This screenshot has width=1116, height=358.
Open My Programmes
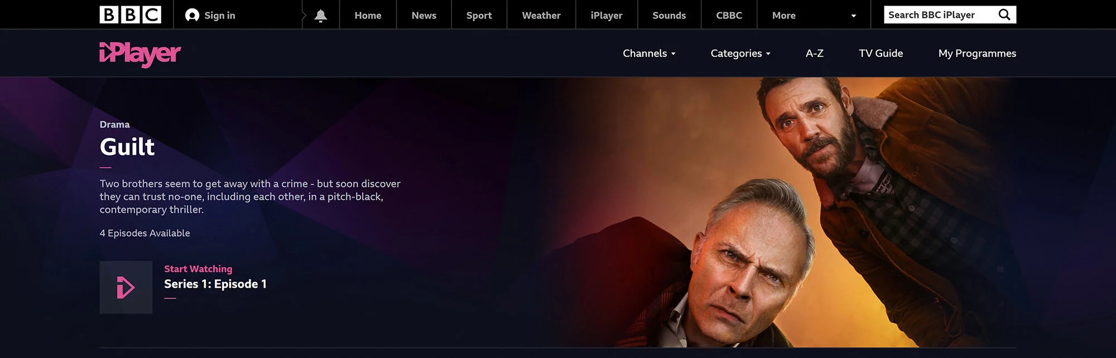click(977, 53)
